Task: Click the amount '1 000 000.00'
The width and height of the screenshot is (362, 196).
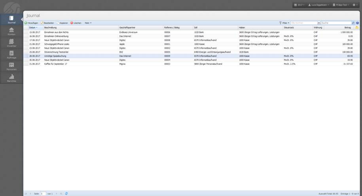Action: [347, 32]
